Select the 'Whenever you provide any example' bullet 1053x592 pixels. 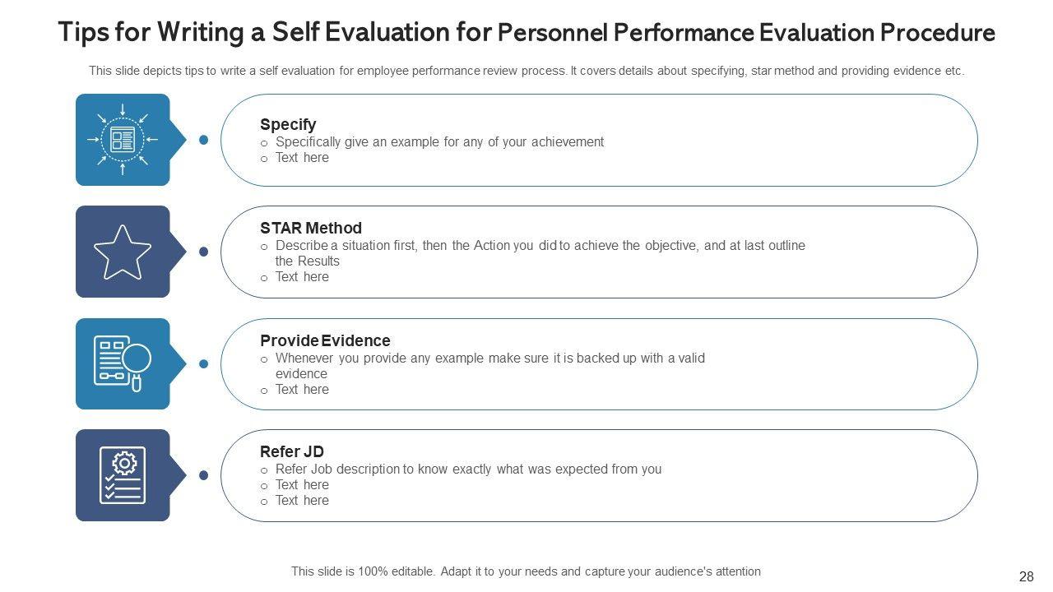(x=489, y=358)
